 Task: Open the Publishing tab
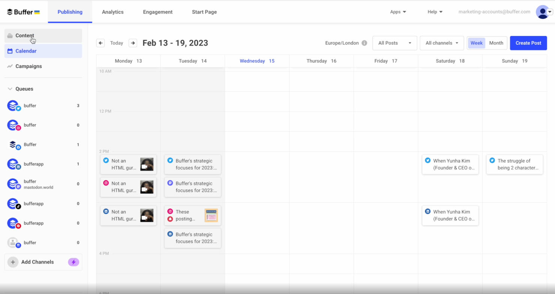(70, 12)
